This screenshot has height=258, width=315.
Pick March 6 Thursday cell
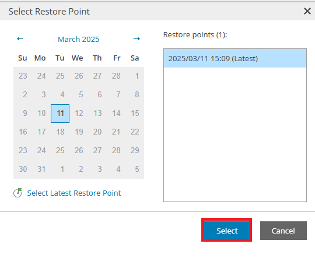[x=97, y=94]
